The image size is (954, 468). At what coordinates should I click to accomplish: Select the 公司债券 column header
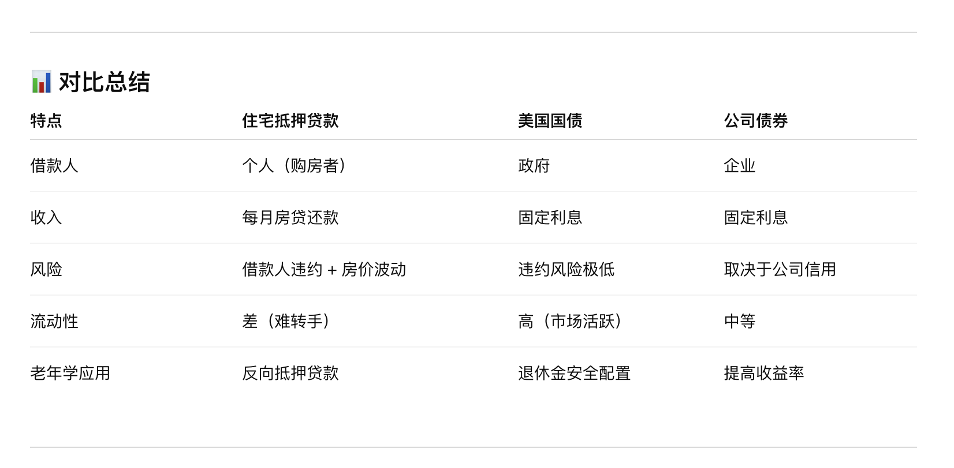(755, 120)
